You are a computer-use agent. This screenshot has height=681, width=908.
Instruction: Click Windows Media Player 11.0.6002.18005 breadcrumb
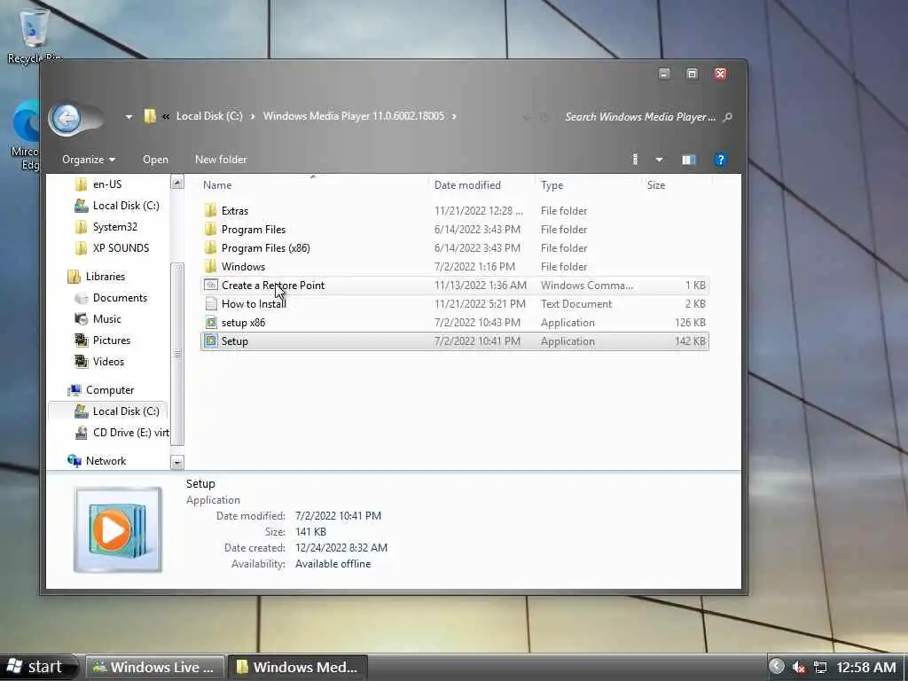pyautogui.click(x=353, y=116)
